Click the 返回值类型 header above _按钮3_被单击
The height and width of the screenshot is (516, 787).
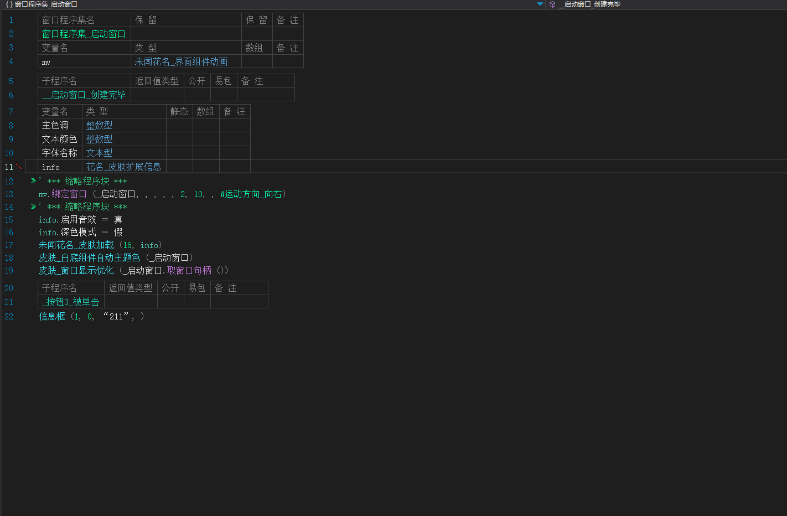[x=131, y=288]
